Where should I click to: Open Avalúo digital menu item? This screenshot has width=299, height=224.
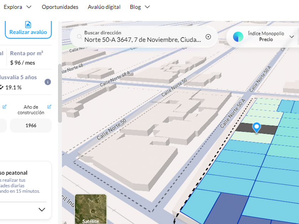click(104, 7)
